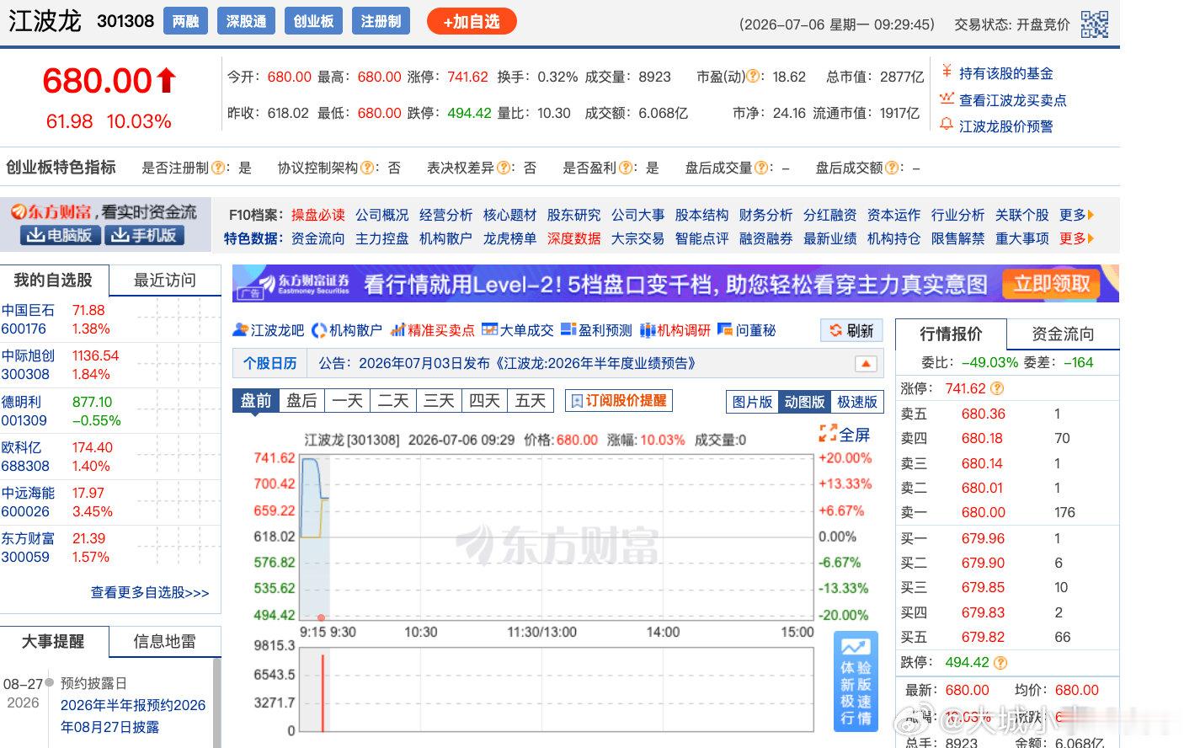Open the 操盘必读 F10 link

pos(318,215)
